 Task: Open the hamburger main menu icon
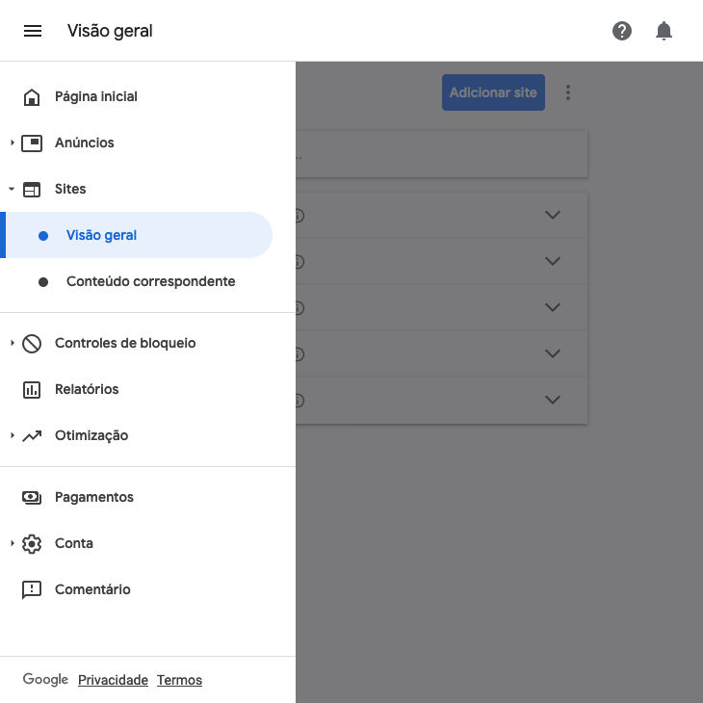pos(33,31)
